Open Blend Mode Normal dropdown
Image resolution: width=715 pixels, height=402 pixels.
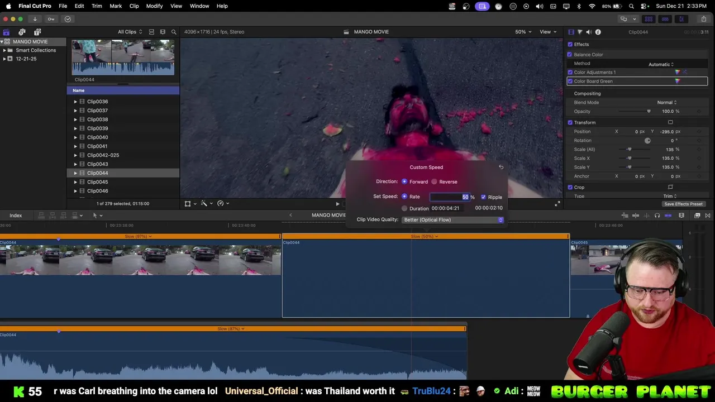(x=667, y=103)
